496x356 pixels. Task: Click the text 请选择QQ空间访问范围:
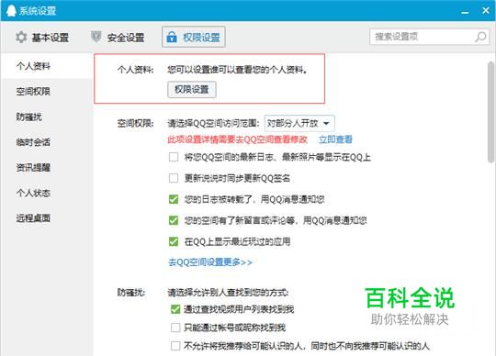tap(213, 123)
